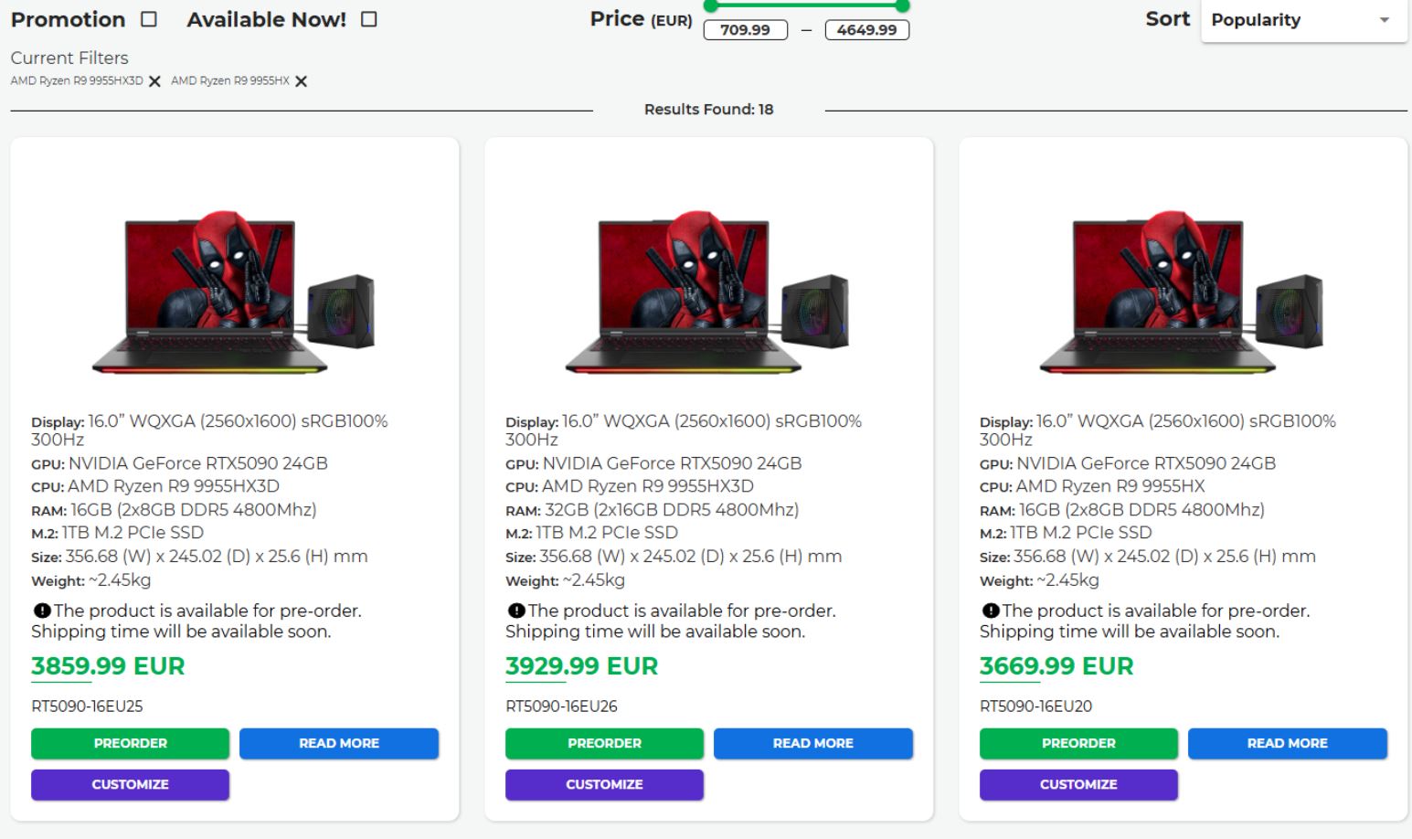This screenshot has height=839, width=1412.
Task: Open the 3669.99 EUR laptop image
Action: click(x=1182, y=292)
